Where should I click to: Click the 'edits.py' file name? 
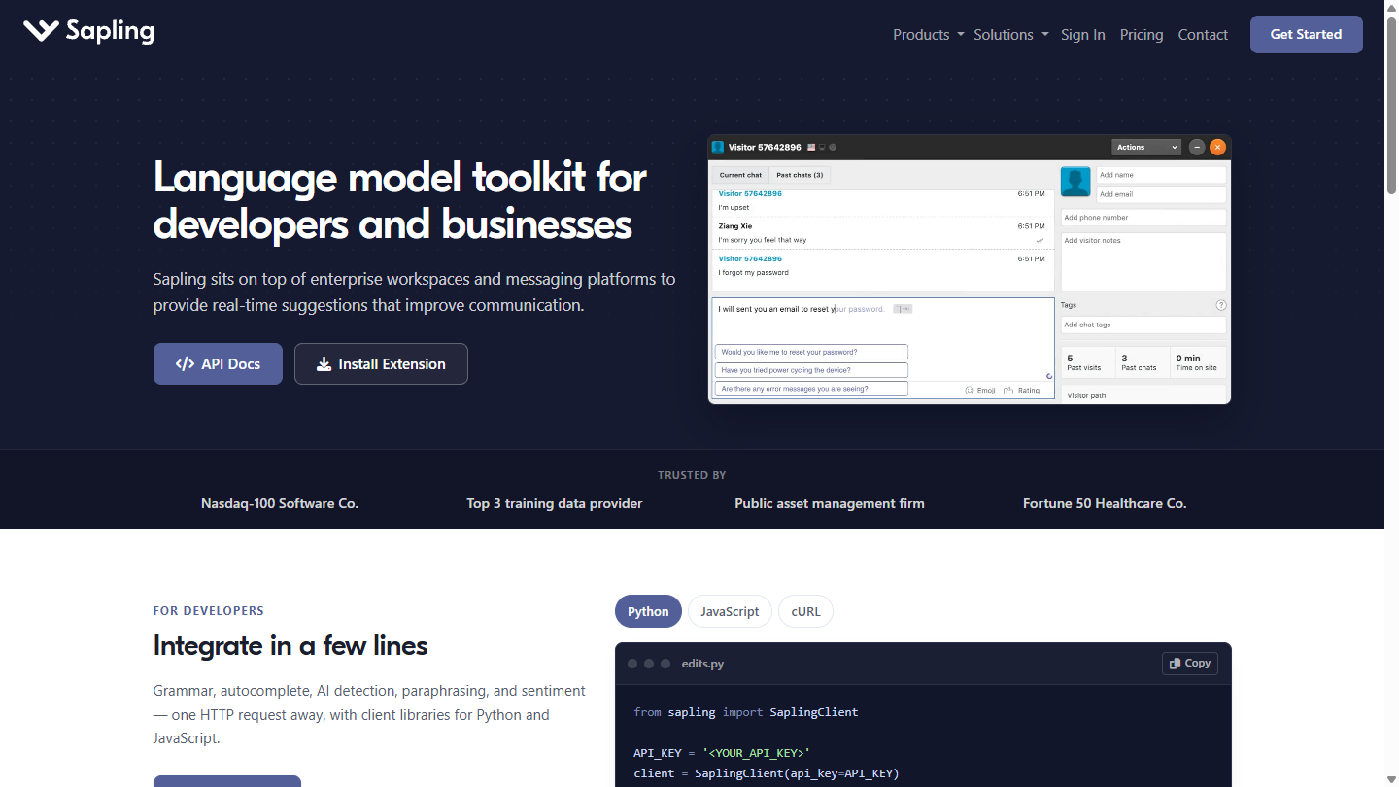[x=703, y=664]
